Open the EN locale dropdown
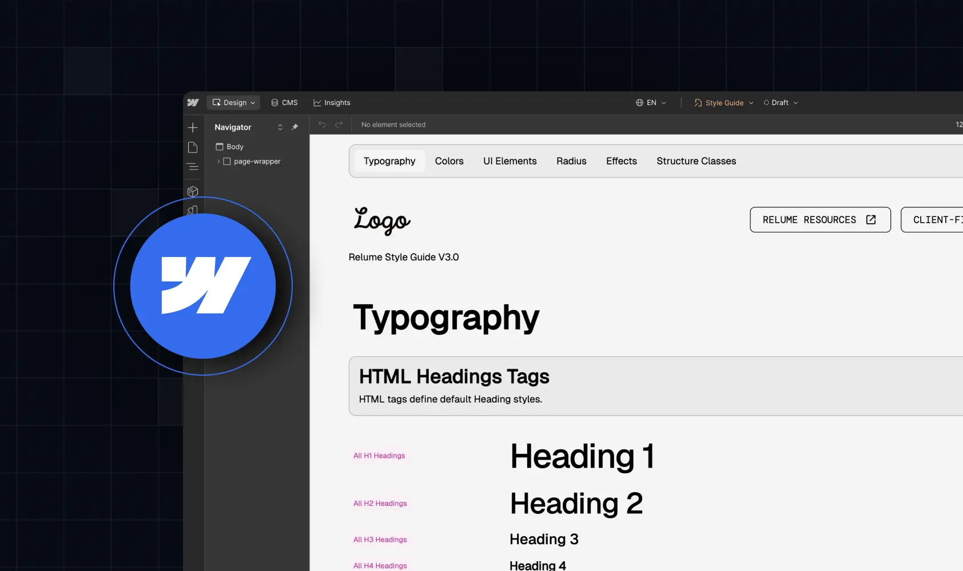Image resolution: width=963 pixels, height=571 pixels. click(x=651, y=103)
